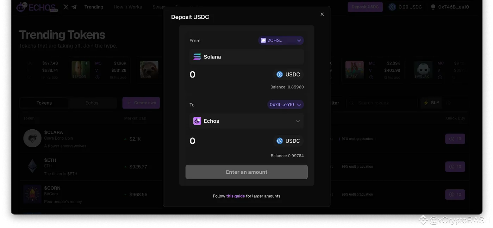Open the 0x74...ea10 destination wallet dropdown

tap(285, 105)
